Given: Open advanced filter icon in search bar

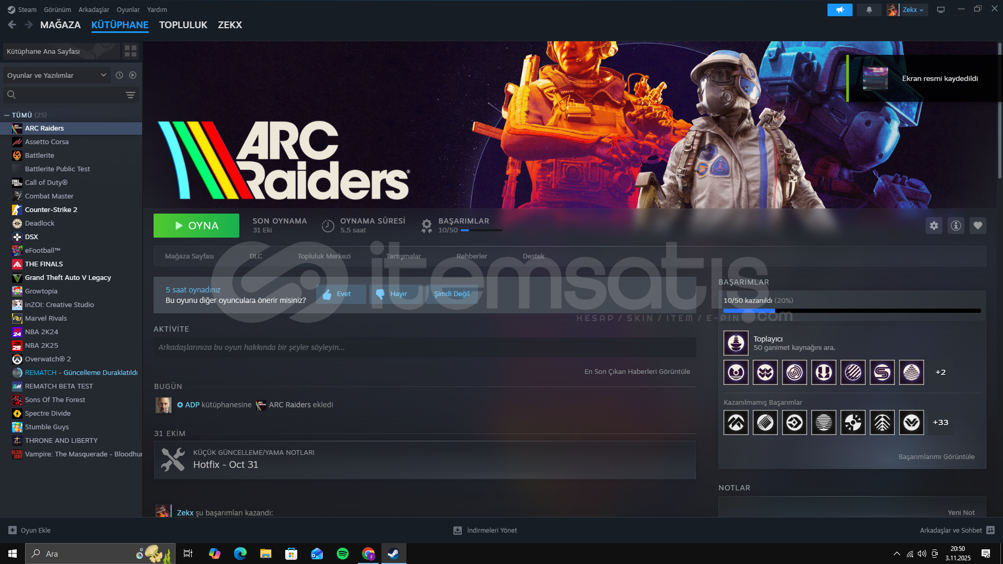Looking at the screenshot, I should [x=131, y=95].
